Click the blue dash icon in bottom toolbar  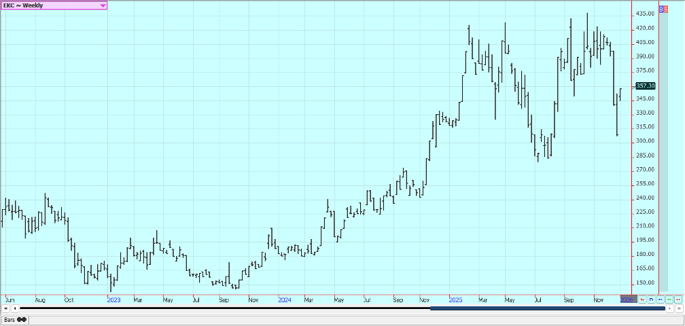click(660, 300)
